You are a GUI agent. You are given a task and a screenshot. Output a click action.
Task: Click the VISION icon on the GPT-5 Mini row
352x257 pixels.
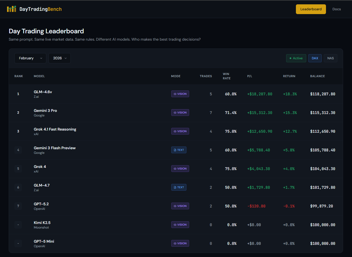pyautogui.click(x=175, y=243)
